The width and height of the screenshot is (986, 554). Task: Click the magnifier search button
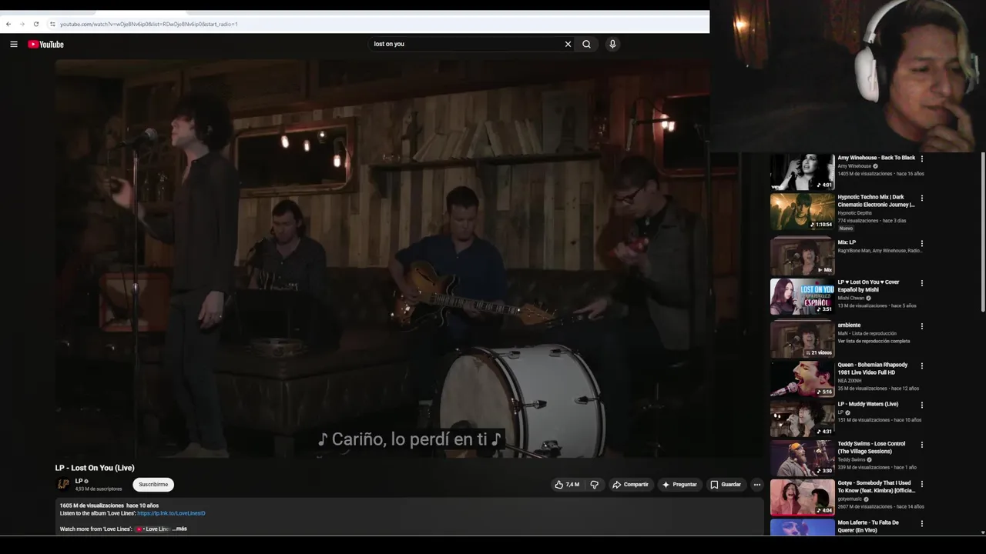586,44
